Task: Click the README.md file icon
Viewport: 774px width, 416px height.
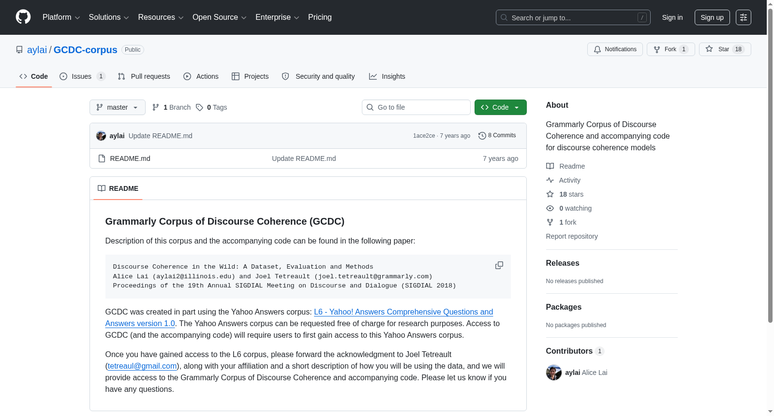Action: (102, 158)
